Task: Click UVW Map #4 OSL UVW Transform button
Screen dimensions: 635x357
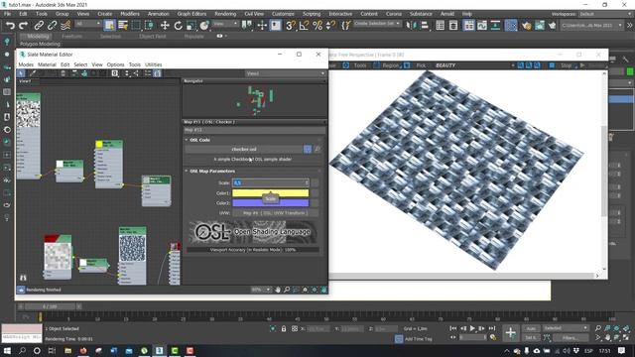Action: coord(275,213)
